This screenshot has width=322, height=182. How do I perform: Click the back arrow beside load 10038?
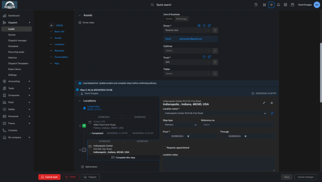click(52, 25)
